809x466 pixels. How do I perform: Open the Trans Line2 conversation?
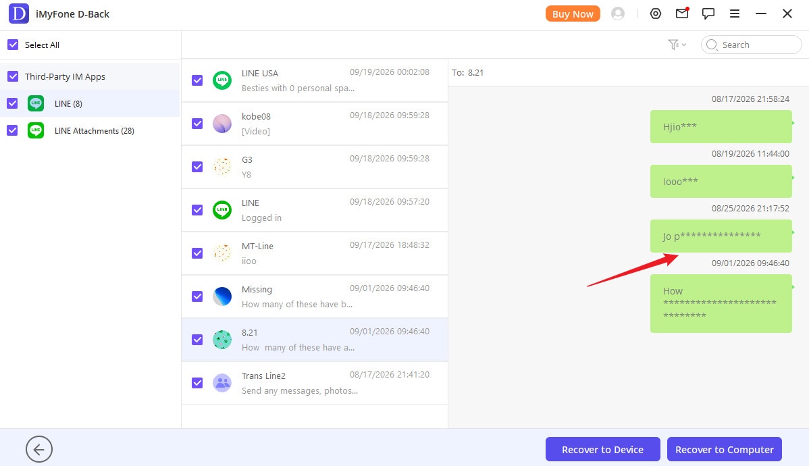click(x=315, y=383)
